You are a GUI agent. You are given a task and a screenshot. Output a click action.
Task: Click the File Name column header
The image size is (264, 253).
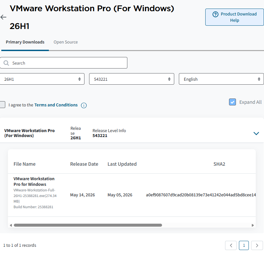click(x=24, y=164)
